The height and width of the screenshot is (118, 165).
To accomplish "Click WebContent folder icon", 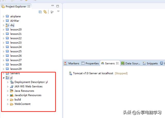I will (12, 104).
